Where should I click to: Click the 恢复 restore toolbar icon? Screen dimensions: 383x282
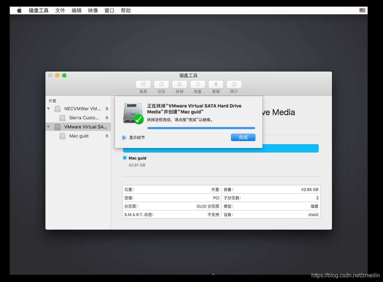pos(197,84)
